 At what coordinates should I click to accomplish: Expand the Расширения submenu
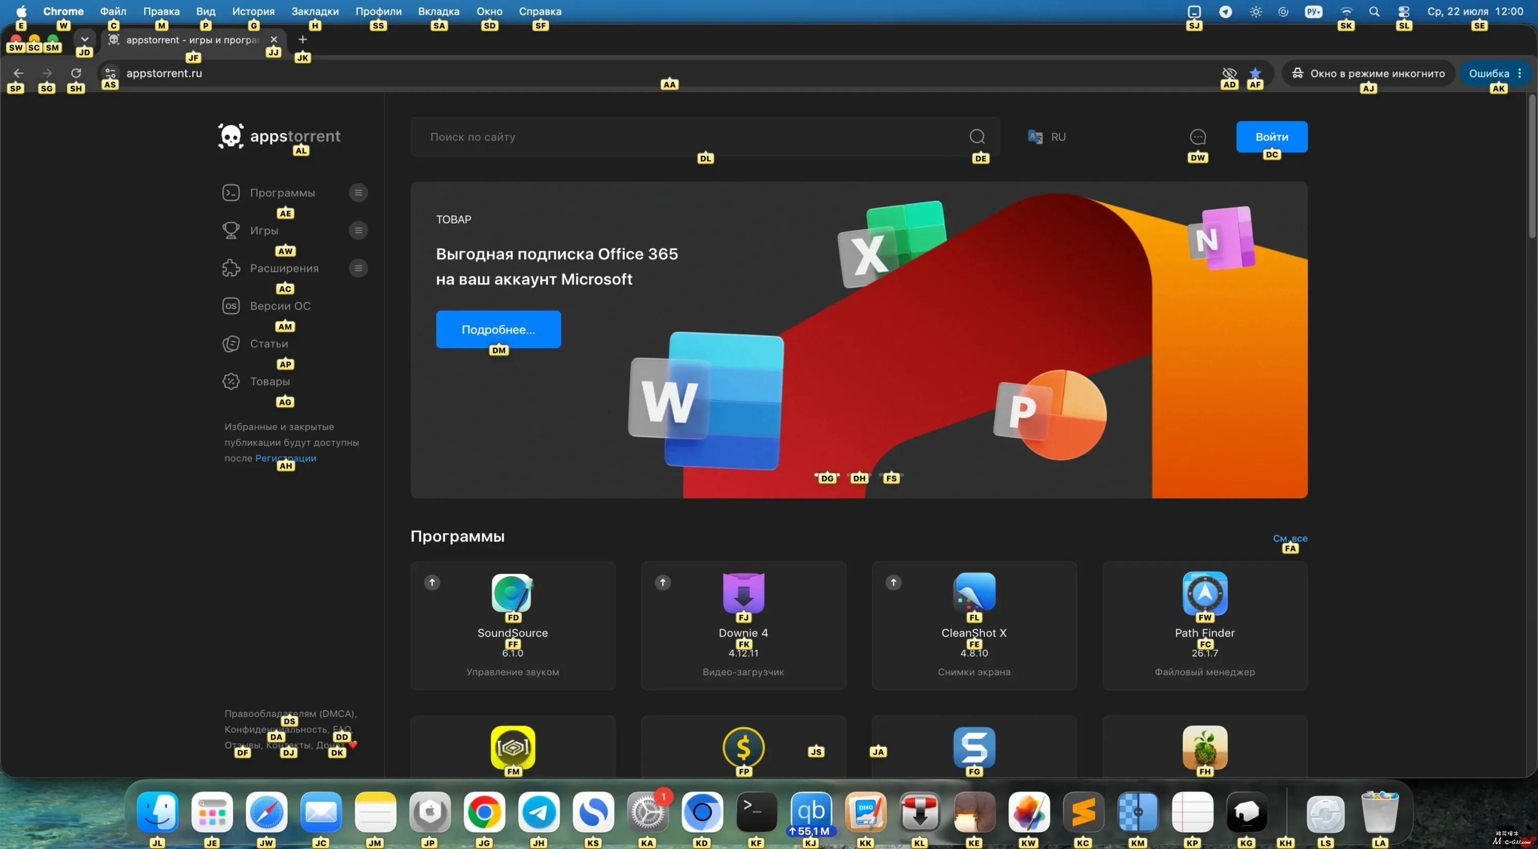[358, 268]
